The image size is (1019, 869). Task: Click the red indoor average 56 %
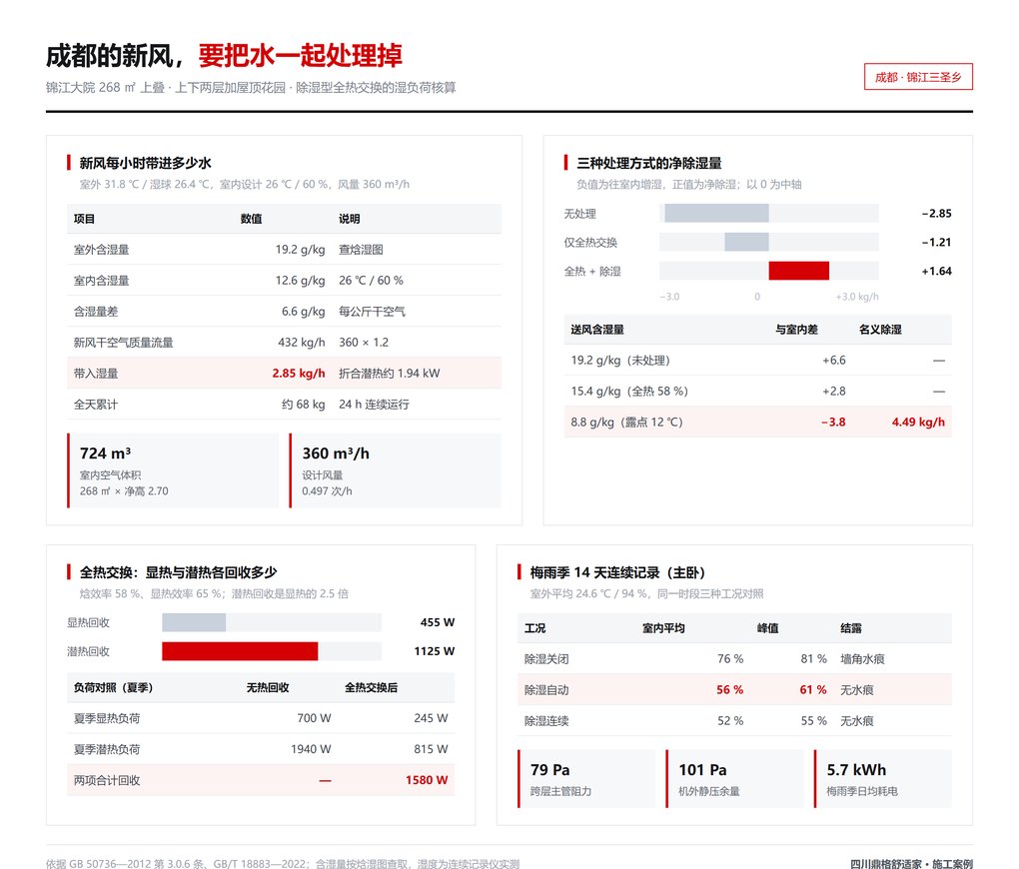click(x=730, y=690)
